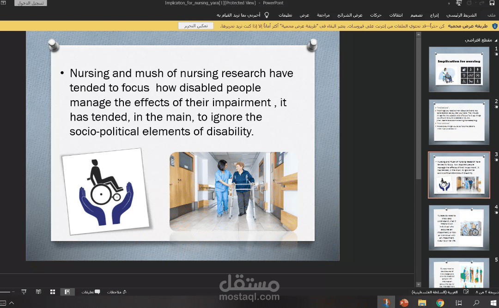Click the slide's bullet text paragraph
499x308 pixels.
178,102
